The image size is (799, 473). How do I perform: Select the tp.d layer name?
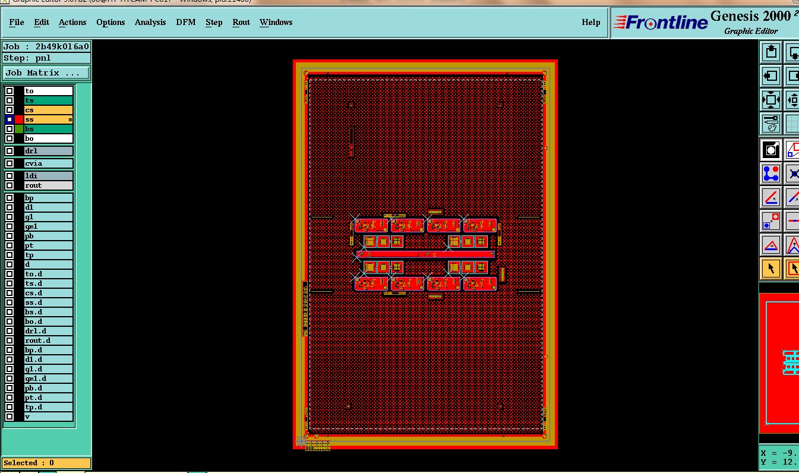(49, 407)
